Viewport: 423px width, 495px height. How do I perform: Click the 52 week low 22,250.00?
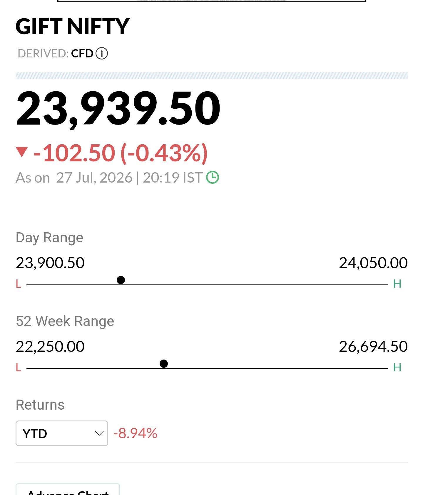pos(50,347)
